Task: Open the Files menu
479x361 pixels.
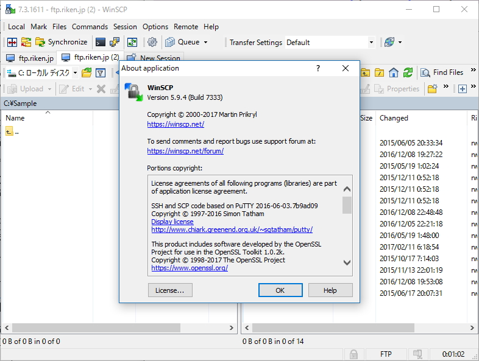Action: [x=59, y=27]
